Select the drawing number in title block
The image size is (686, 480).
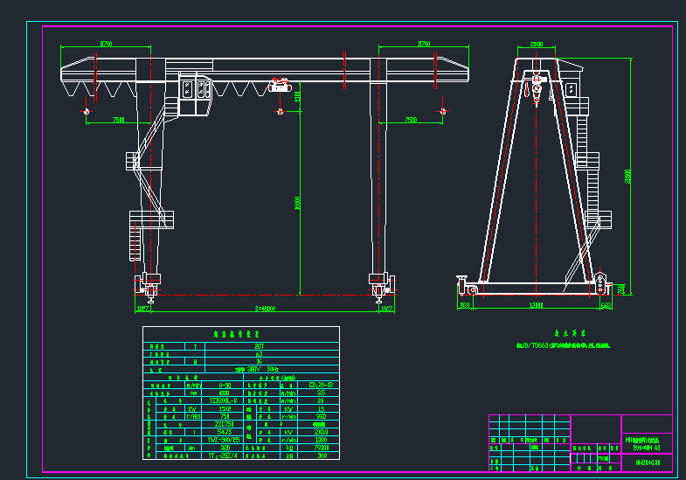point(648,463)
